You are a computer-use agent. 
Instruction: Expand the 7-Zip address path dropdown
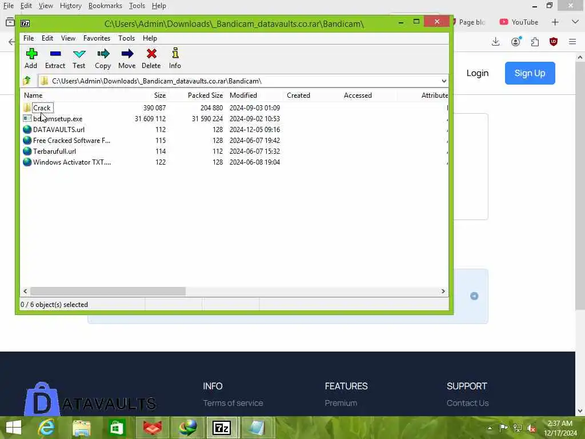pos(443,81)
